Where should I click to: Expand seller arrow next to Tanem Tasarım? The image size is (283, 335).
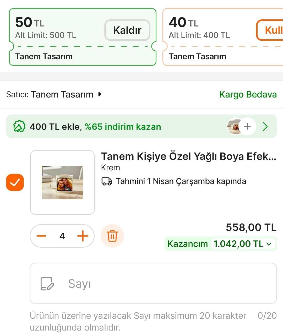(x=100, y=94)
